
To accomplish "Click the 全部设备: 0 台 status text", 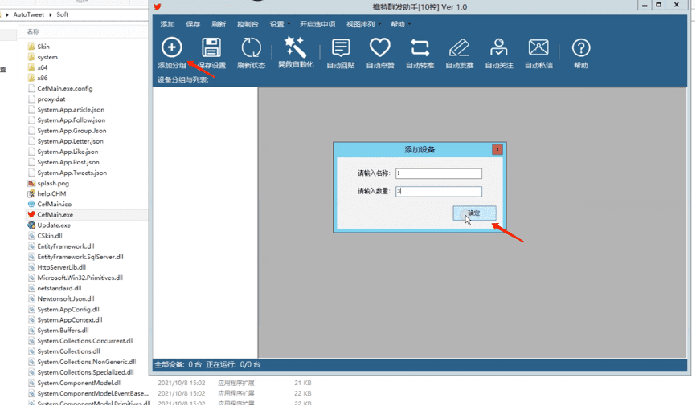I will point(178,365).
